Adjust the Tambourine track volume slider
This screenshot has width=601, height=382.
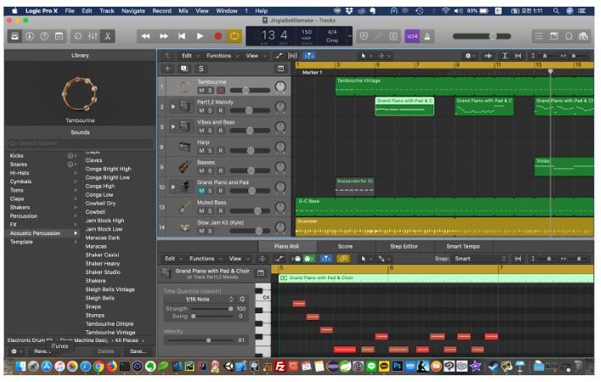coord(246,91)
